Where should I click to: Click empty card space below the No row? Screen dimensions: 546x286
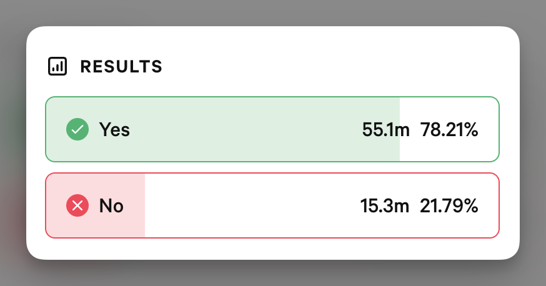click(x=272, y=249)
